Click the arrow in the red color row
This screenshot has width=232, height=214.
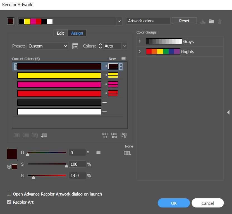[x=105, y=93]
